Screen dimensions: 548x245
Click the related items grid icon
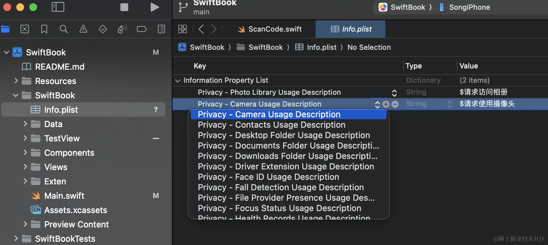pos(183,29)
